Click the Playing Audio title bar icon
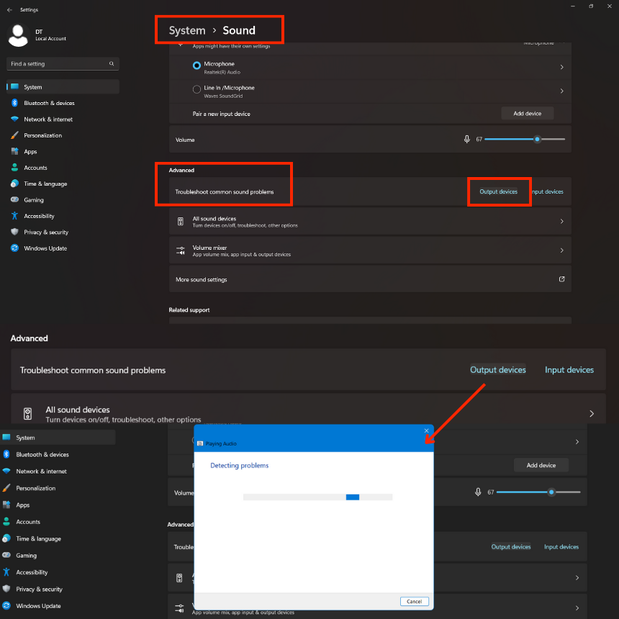This screenshot has height=619, width=619. pos(200,443)
